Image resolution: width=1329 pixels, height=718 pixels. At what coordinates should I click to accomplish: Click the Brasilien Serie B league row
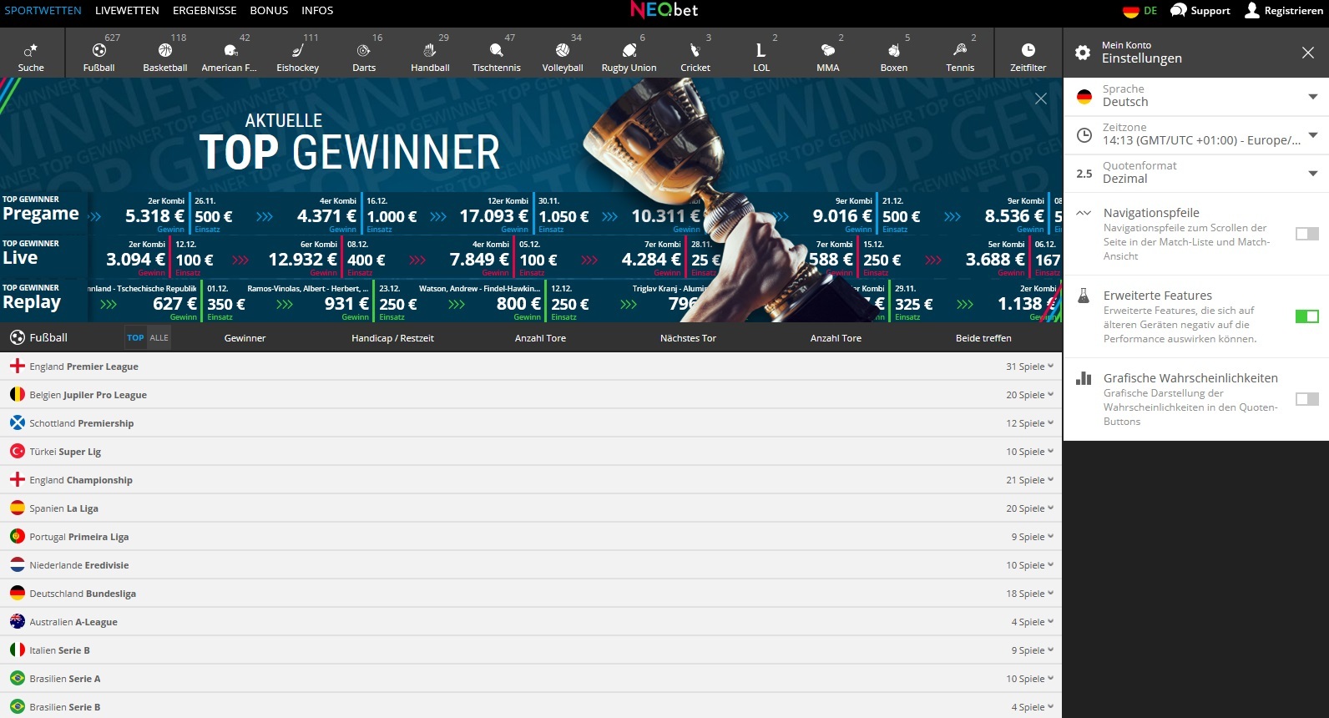coord(531,706)
